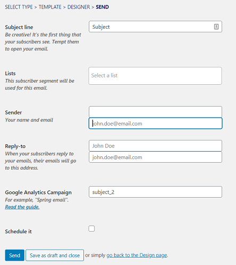Viewport: 236px width, 265px height.
Task: Click the Google Analytics Campaign label
Action: (38, 192)
